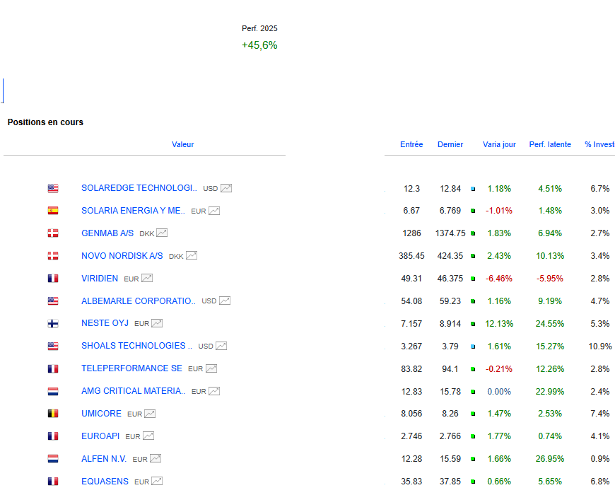
Task: Click the Finnish flag on NESTE OYJ row
Action: pos(53,324)
